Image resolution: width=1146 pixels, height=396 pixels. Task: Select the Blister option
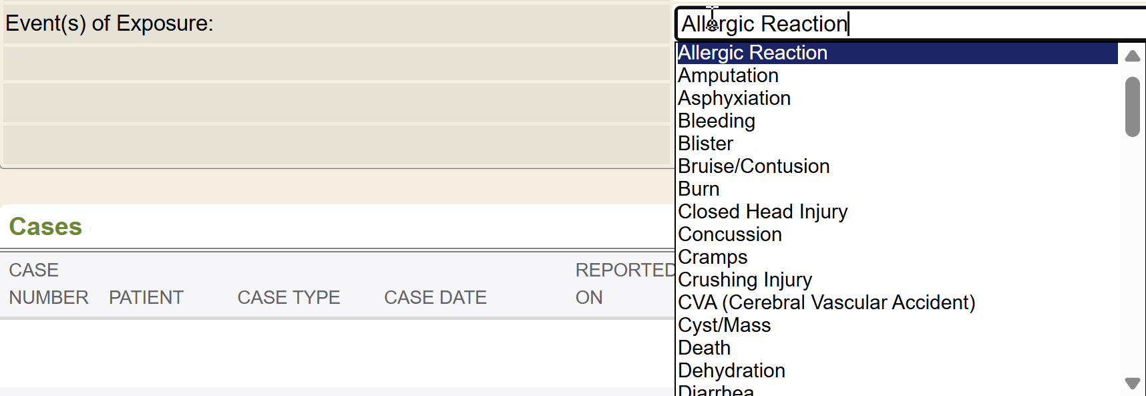point(706,144)
